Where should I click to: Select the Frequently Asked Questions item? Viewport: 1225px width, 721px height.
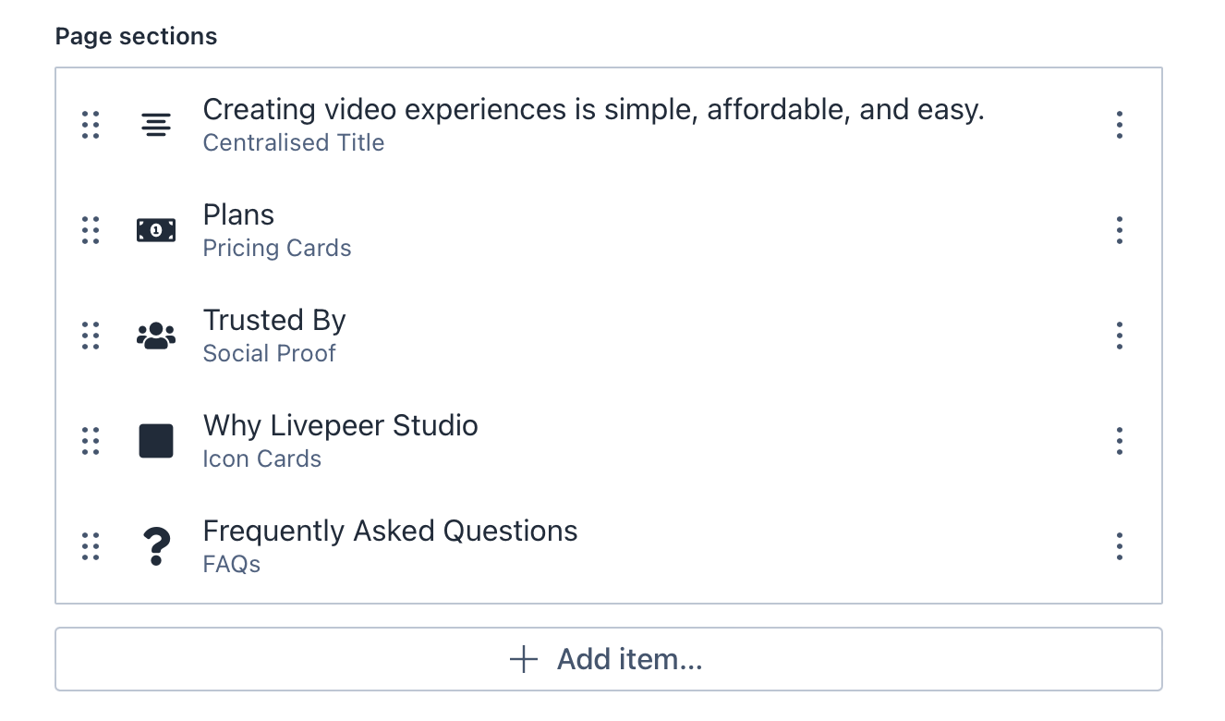[x=390, y=532]
